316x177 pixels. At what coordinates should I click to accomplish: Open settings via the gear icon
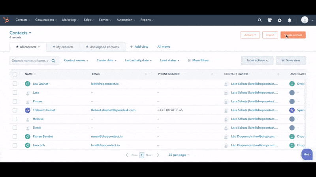tap(280, 20)
